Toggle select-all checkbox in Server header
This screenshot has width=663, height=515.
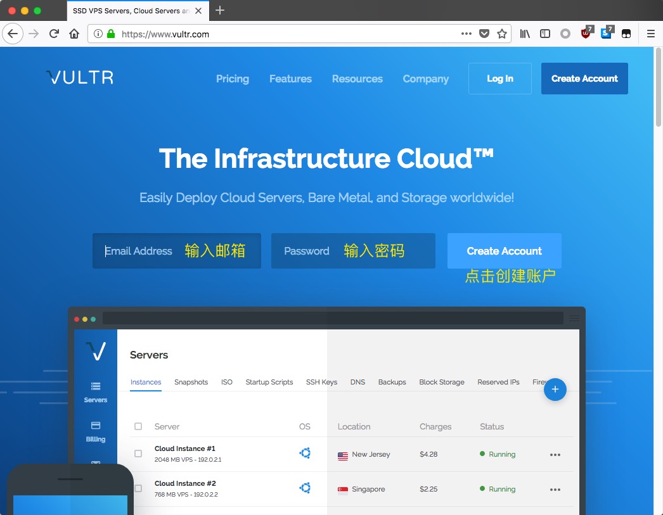point(138,426)
